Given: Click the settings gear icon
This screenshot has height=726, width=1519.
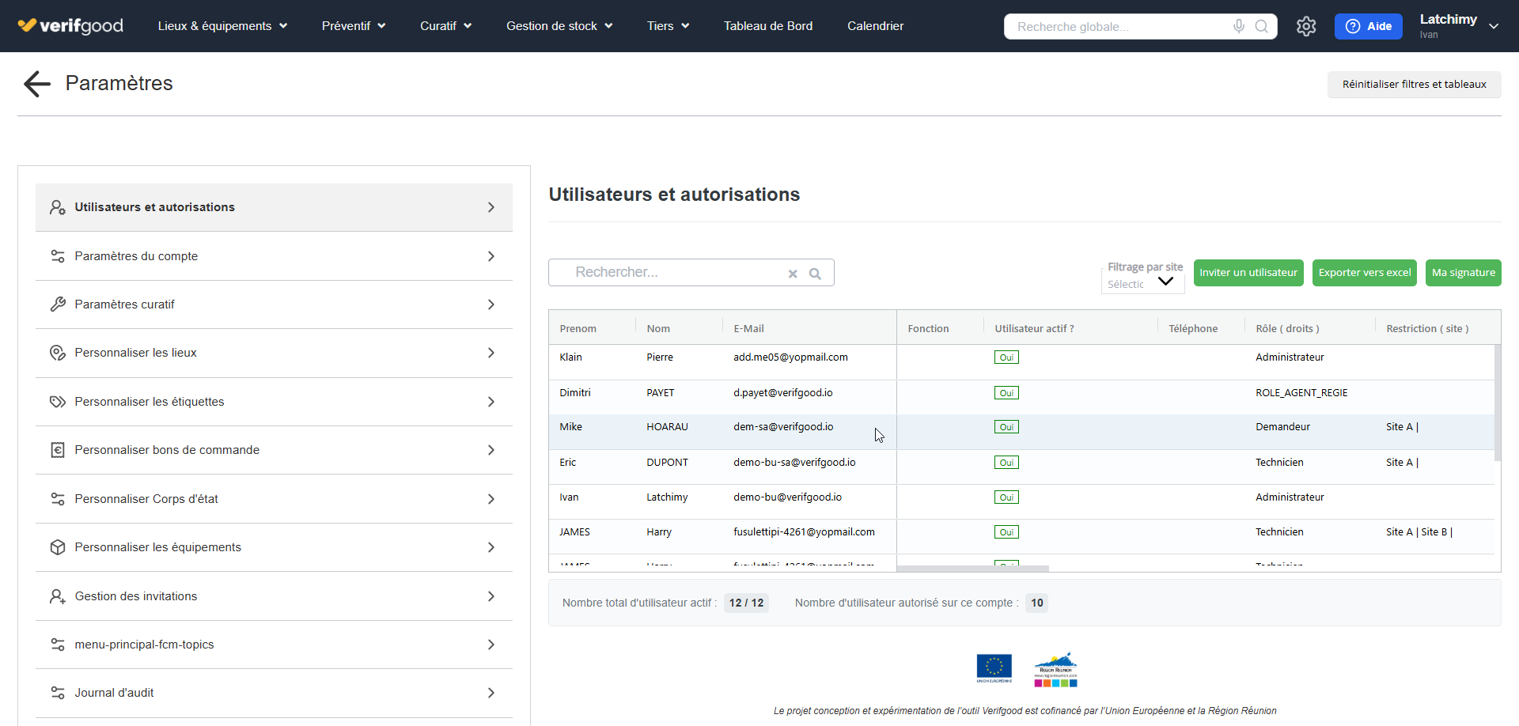Looking at the screenshot, I should pos(1306,26).
